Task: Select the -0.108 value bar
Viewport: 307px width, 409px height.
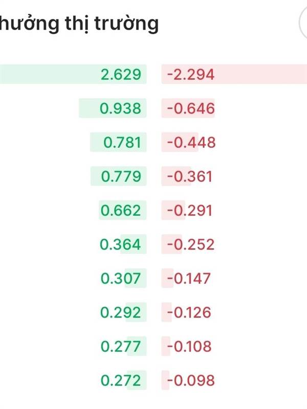Action: 186,346
